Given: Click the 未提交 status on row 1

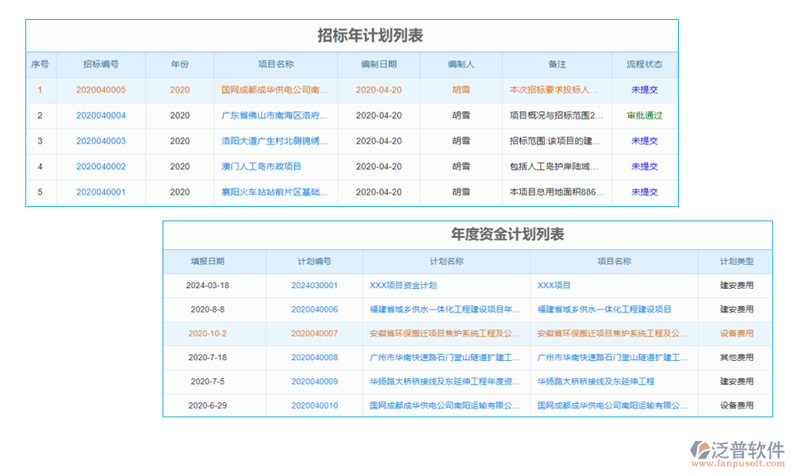Looking at the screenshot, I should pyautogui.click(x=644, y=90).
